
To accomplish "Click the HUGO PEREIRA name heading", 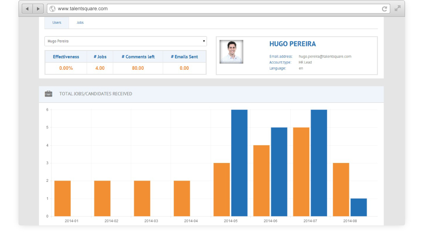I will tap(292, 44).
